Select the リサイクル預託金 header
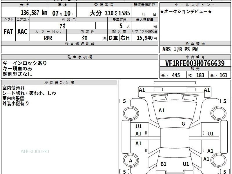The height and width of the screenshot is (174, 232). click(x=144, y=31)
